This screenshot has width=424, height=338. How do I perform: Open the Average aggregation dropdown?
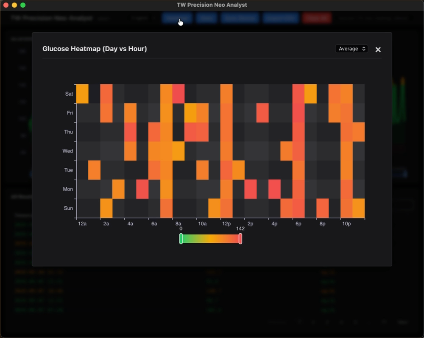point(351,49)
